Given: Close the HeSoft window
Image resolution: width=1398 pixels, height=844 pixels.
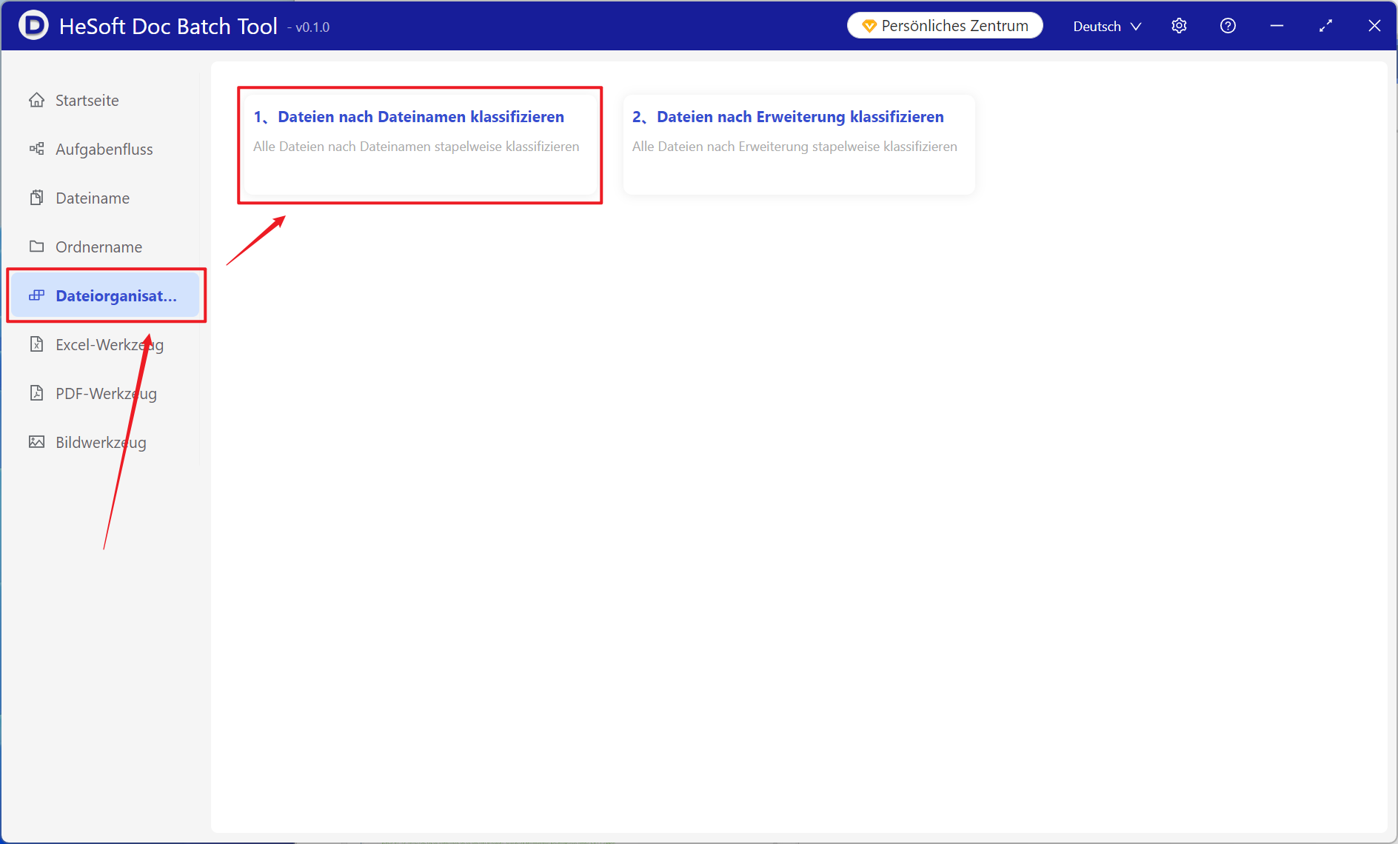Looking at the screenshot, I should 1374,26.
